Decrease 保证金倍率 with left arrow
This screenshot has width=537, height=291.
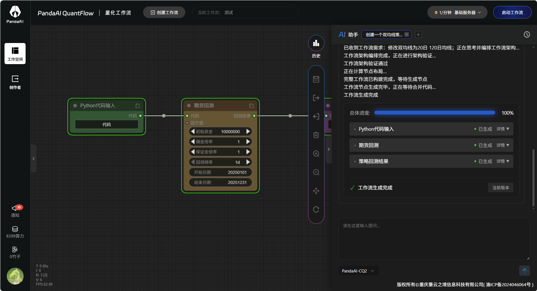tap(193, 152)
